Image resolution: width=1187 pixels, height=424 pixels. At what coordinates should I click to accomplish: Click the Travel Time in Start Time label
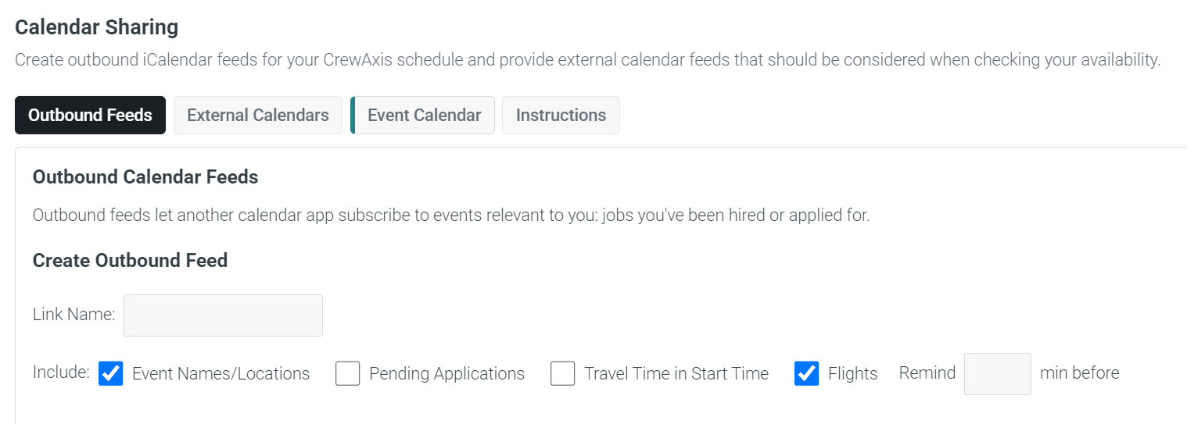676,374
